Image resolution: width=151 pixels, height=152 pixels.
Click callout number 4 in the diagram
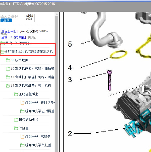70,68
